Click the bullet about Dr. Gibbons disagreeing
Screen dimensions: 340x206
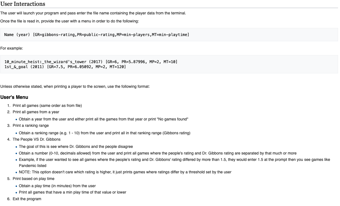click(76, 146)
